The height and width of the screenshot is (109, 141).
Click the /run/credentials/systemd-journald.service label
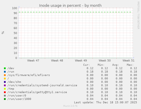coord(42,85)
